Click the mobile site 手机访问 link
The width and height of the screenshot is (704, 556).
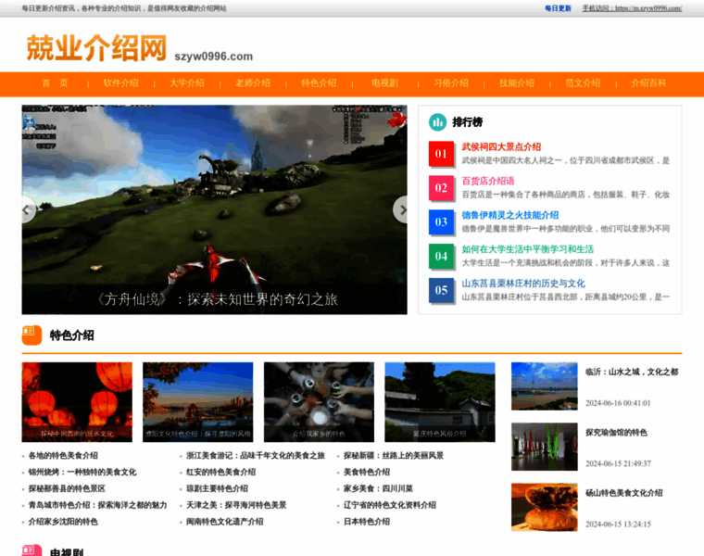coord(632,8)
